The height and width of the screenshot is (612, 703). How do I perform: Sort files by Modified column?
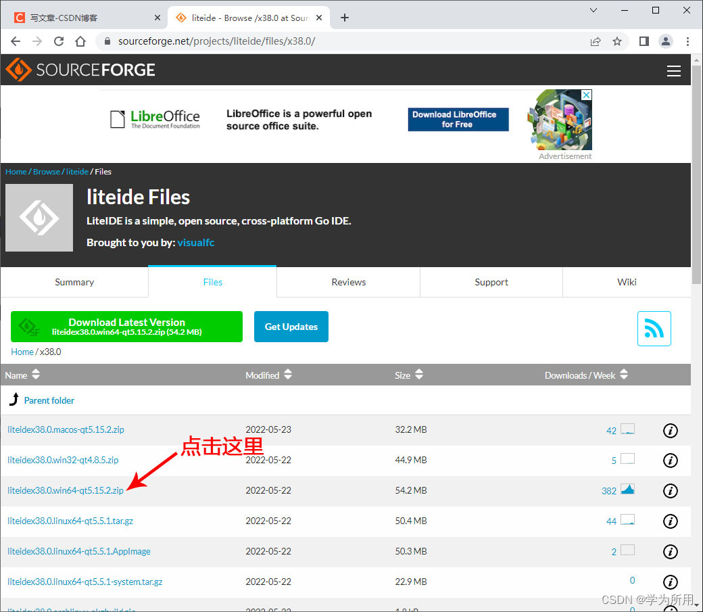click(268, 375)
